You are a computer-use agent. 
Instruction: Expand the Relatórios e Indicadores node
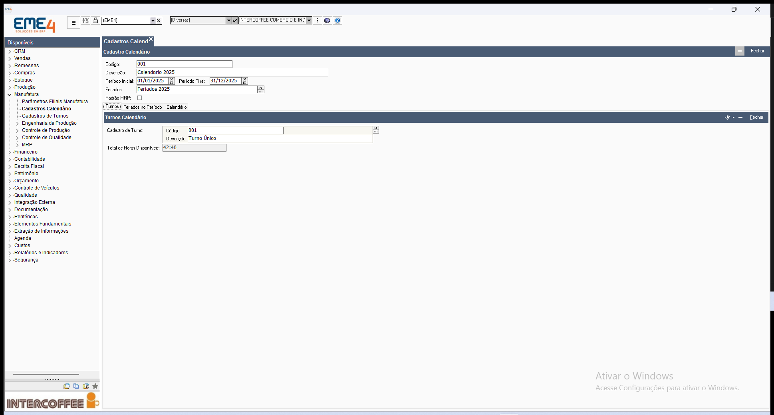pyautogui.click(x=10, y=253)
